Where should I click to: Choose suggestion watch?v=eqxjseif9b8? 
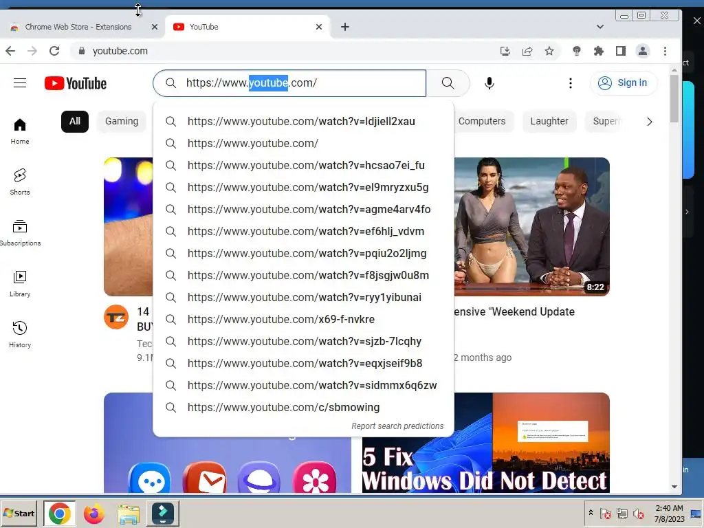pyautogui.click(x=303, y=363)
